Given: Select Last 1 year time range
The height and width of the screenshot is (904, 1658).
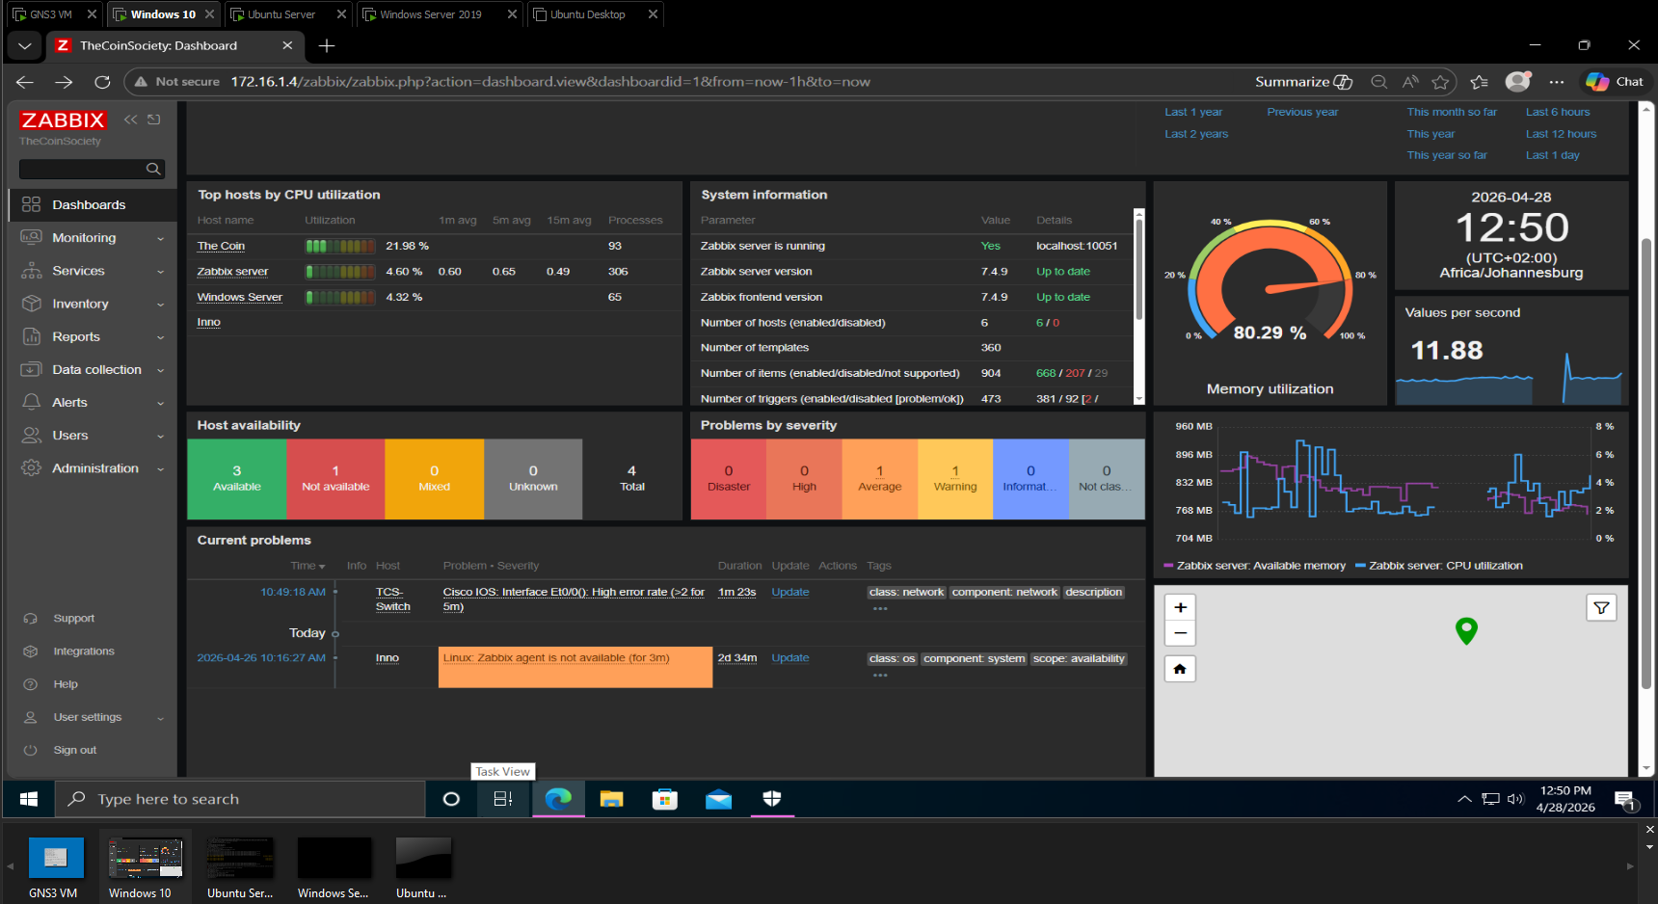Looking at the screenshot, I should (x=1193, y=112).
